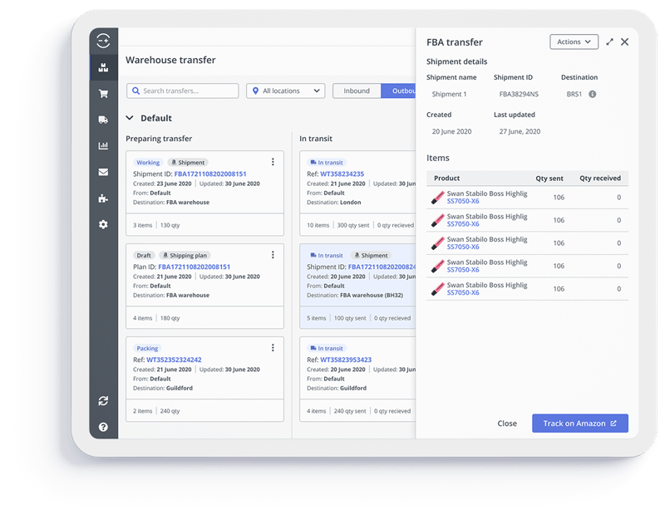Click highlighter thumbnail in first items row
Screen dimensions: 665x519
pyautogui.click(x=437, y=198)
